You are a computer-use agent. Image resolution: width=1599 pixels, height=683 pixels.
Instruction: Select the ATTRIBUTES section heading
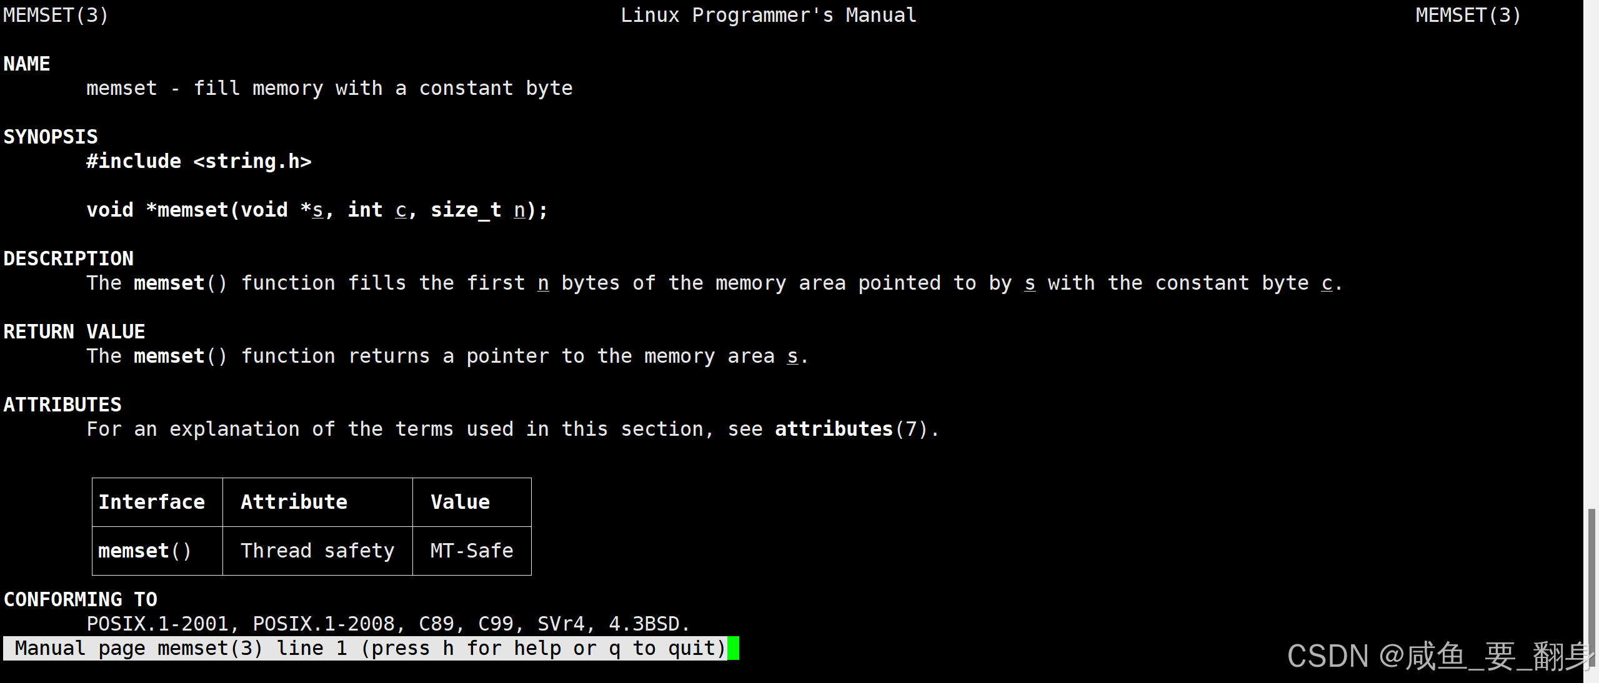point(62,405)
